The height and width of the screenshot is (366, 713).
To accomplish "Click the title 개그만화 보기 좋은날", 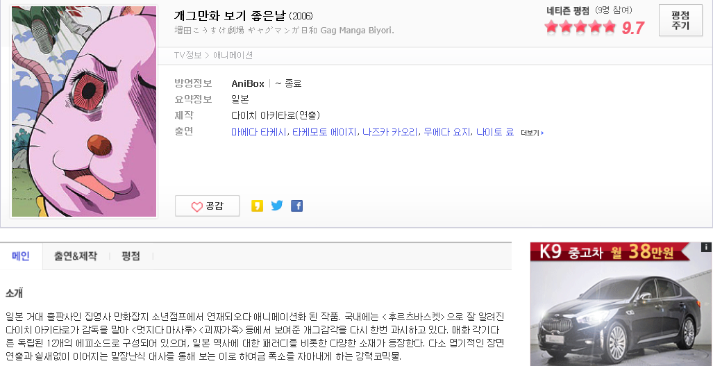I will coord(230,15).
